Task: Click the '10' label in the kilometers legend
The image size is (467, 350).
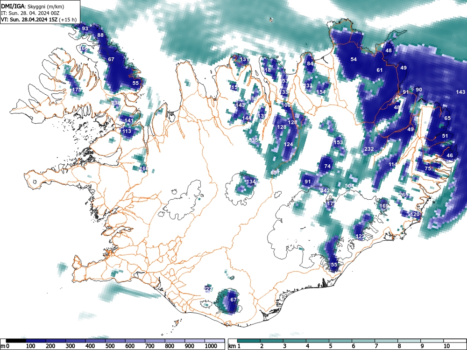Action: pos(446,346)
